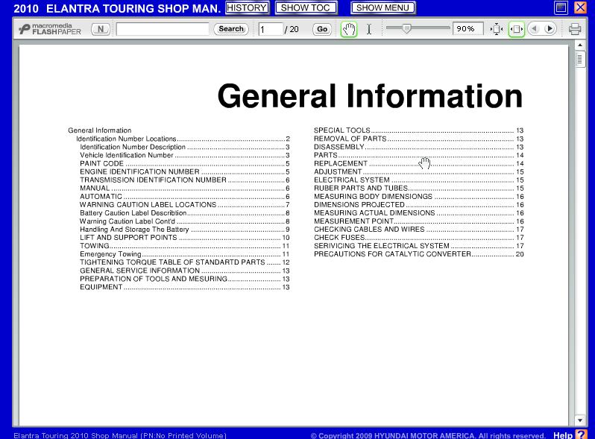
Task: Go to previous page arrow
Action: pos(535,29)
